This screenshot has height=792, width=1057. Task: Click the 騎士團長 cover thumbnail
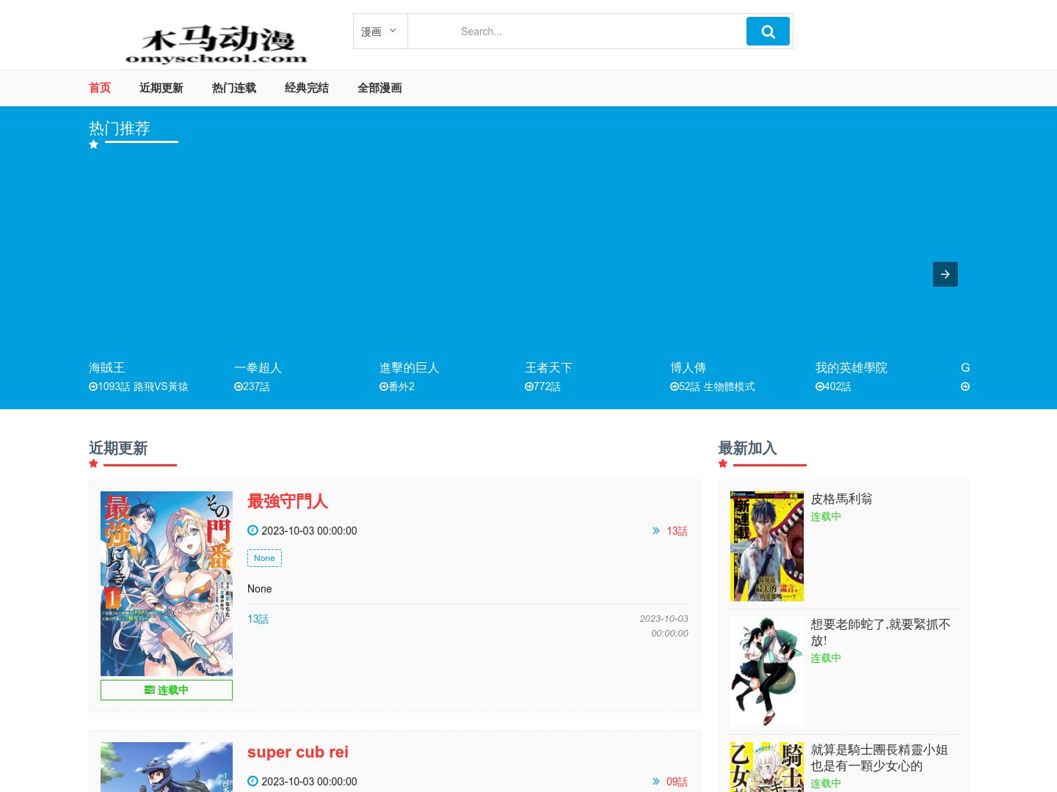[x=767, y=767]
